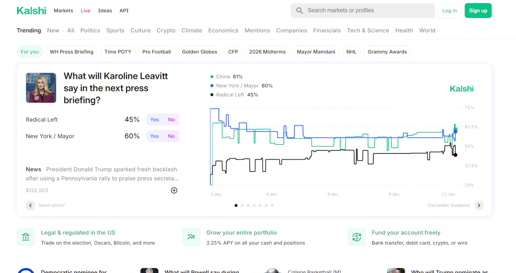
Task: Switch to the World category
Action: [427, 31]
